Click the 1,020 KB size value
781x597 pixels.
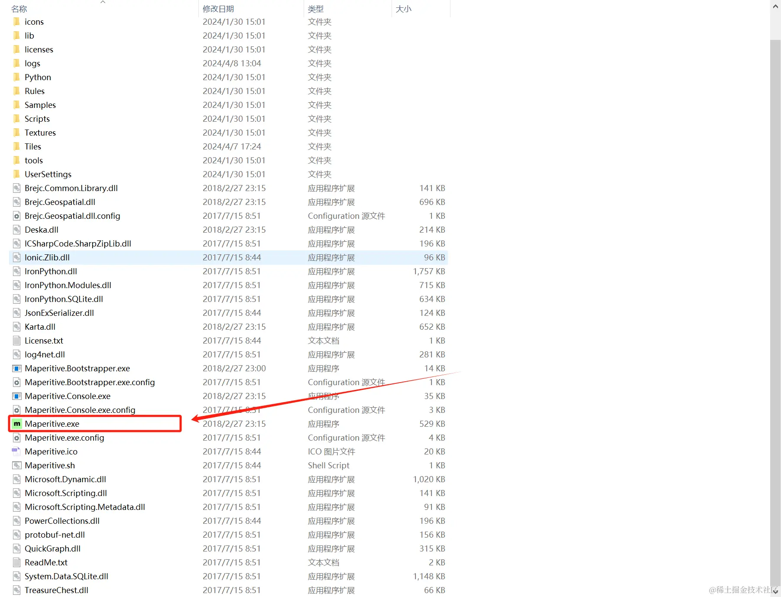(x=429, y=479)
